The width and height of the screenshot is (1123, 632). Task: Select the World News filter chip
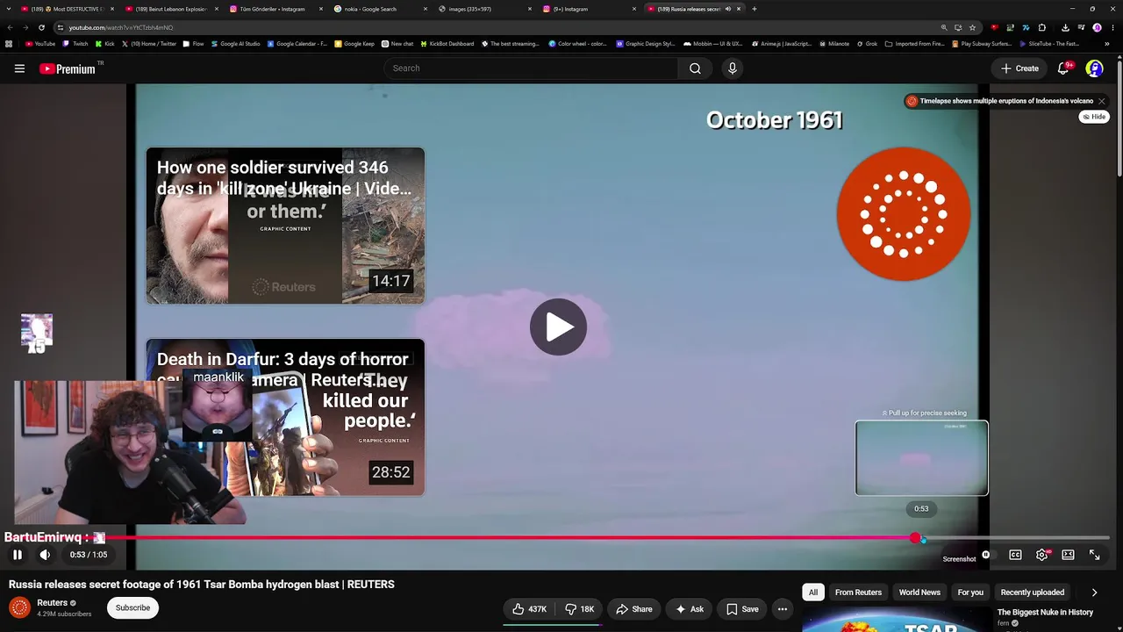919,592
